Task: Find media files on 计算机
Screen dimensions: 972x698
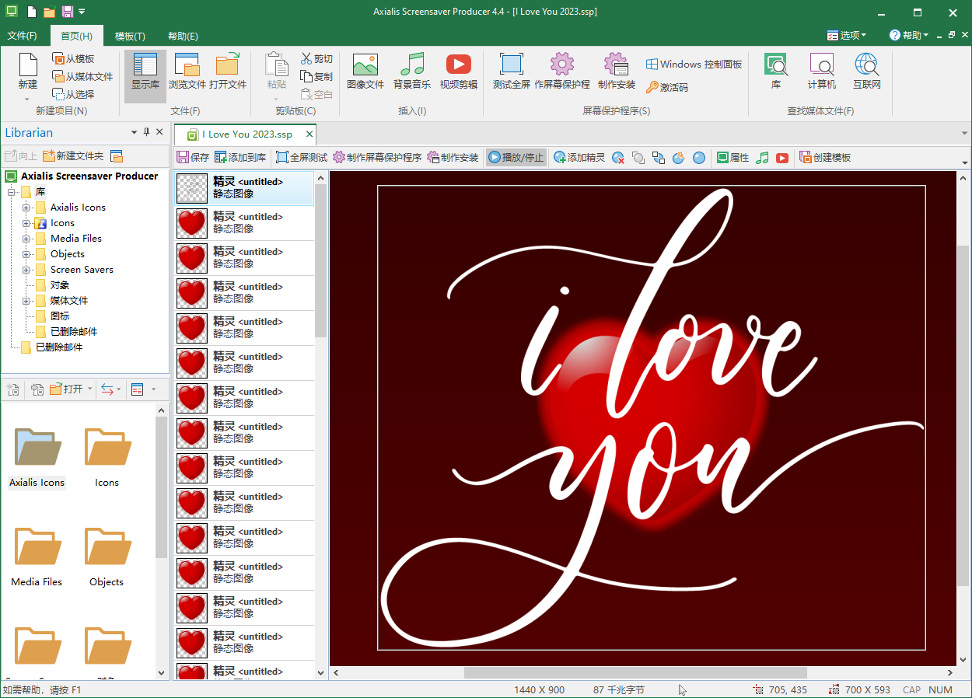Action: point(822,72)
